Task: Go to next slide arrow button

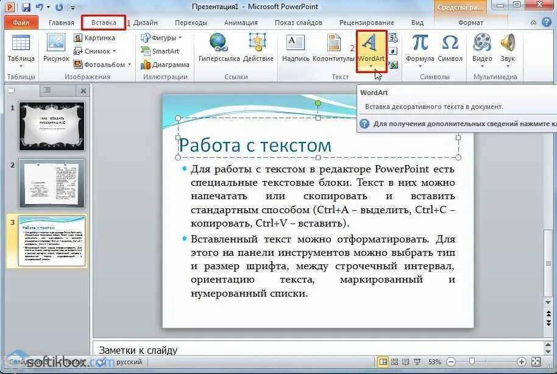Action: point(549,323)
